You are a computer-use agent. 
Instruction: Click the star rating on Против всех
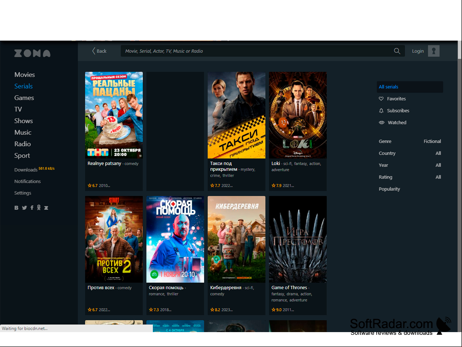pos(92,310)
